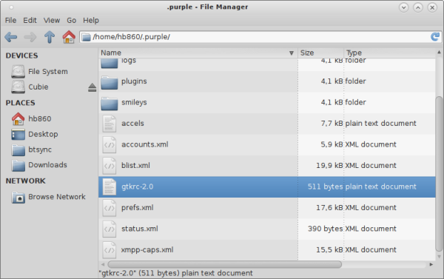
Task: Click the folder icon in location bar
Action: pyautogui.click(x=86, y=37)
